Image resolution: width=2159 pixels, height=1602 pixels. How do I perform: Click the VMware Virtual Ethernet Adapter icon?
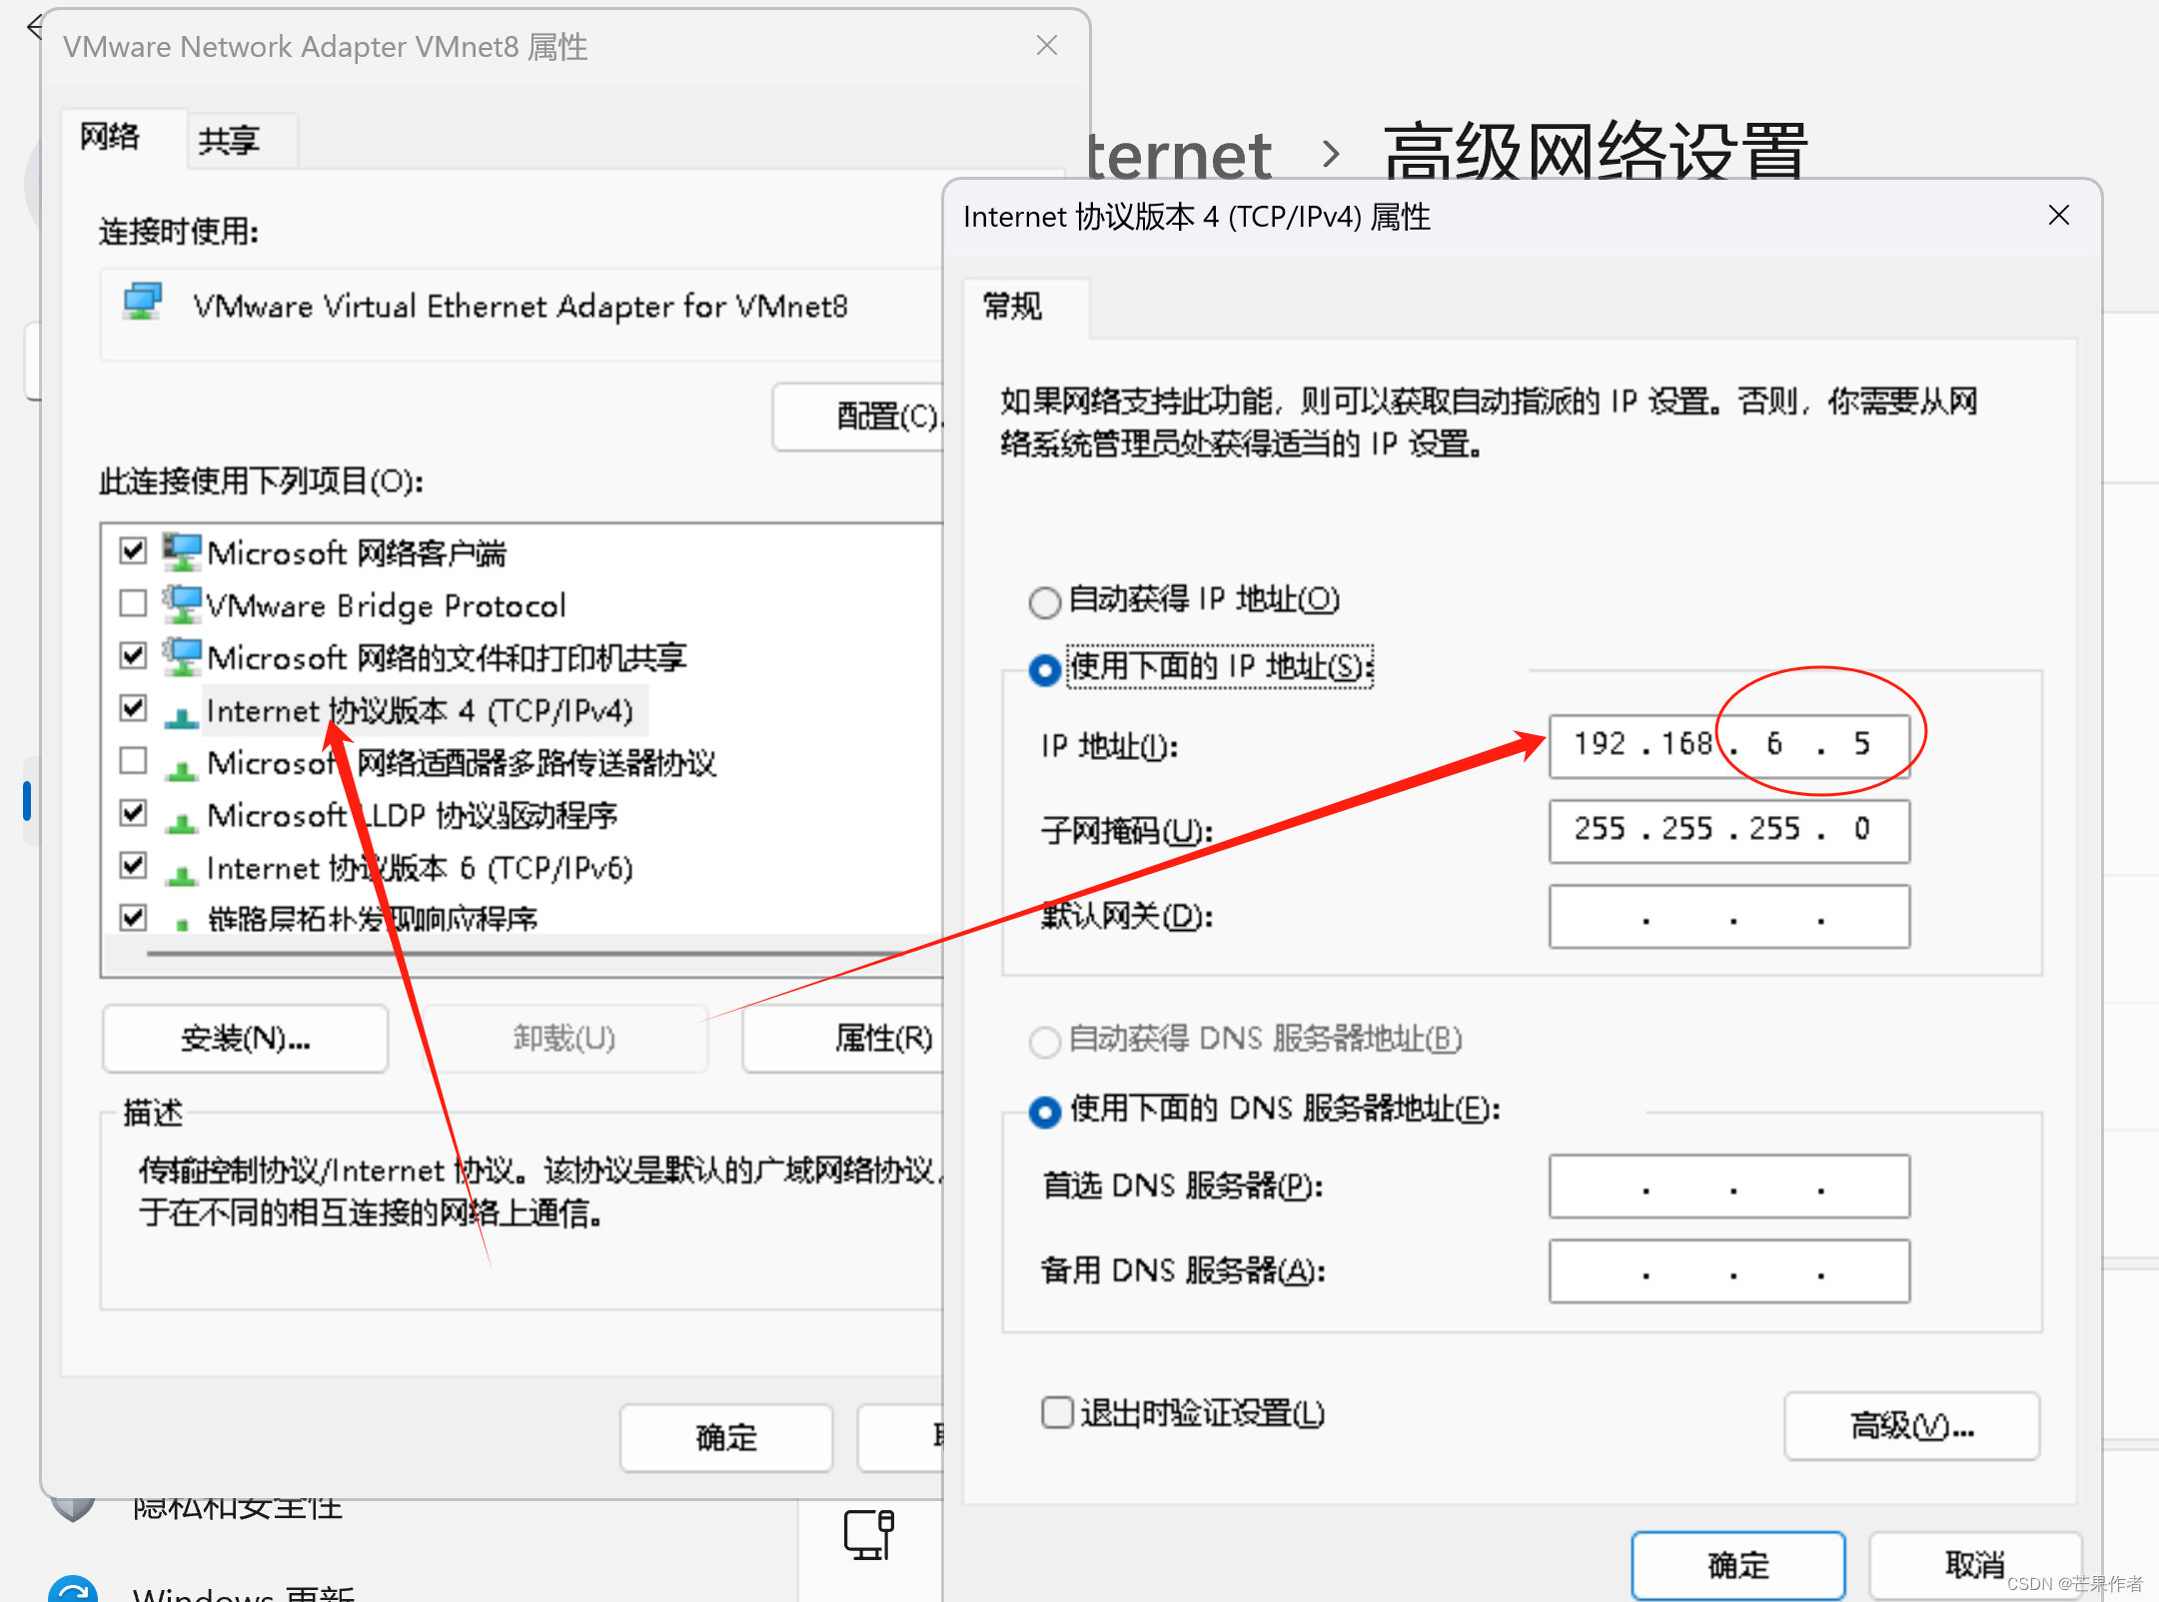pyautogui.click(x=143, y=302)
